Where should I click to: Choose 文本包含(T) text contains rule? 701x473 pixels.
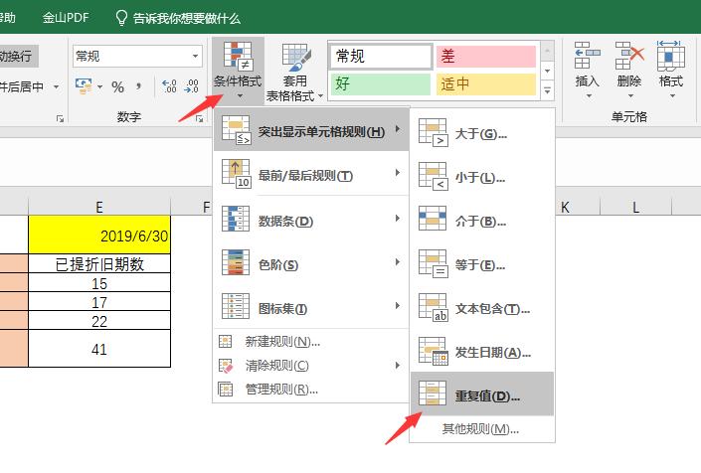point(482,309)
